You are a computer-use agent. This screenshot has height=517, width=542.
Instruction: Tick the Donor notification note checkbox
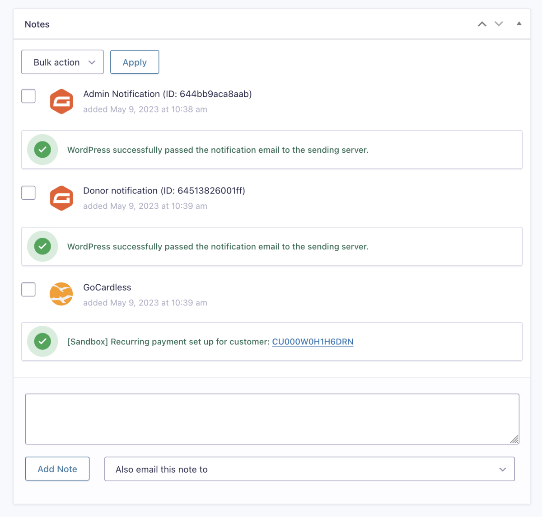coord(28,193)
